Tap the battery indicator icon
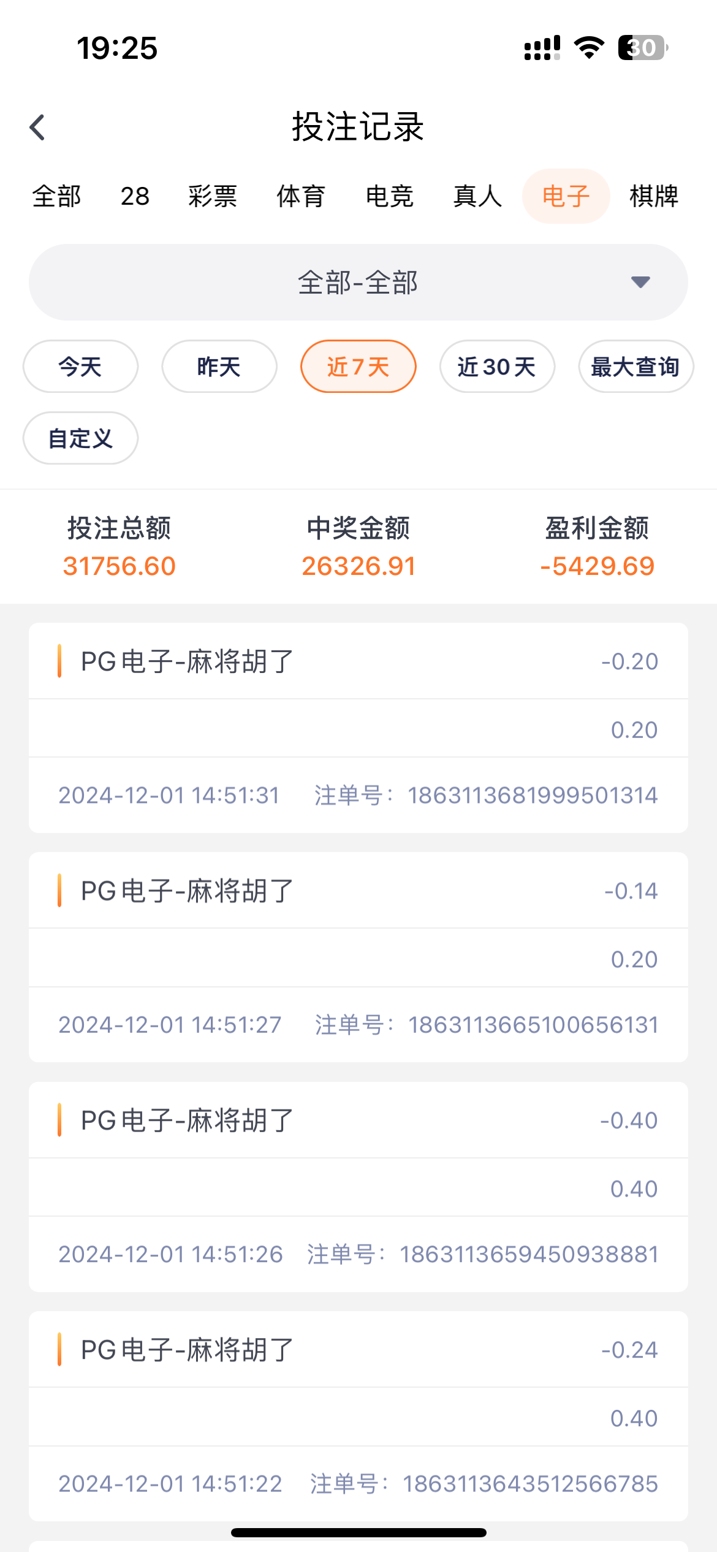The image size is (717, 1552). (x=642, y=48)
